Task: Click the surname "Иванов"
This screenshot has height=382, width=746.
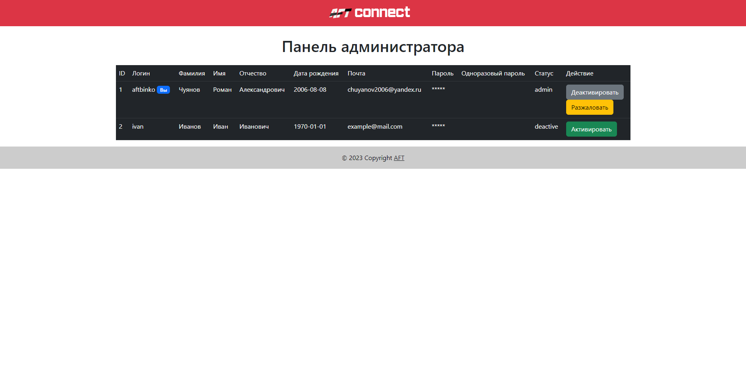Action: tap(190, 126)
